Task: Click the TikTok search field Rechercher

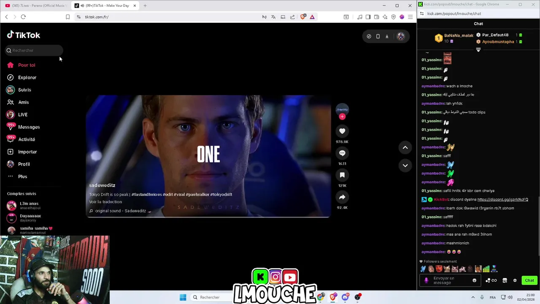Action: pos(34,50)
